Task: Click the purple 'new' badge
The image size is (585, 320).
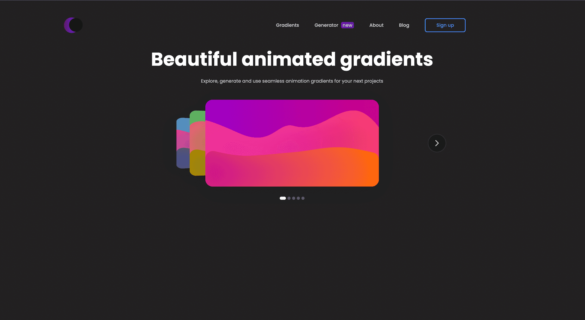Action: (347, 25)
